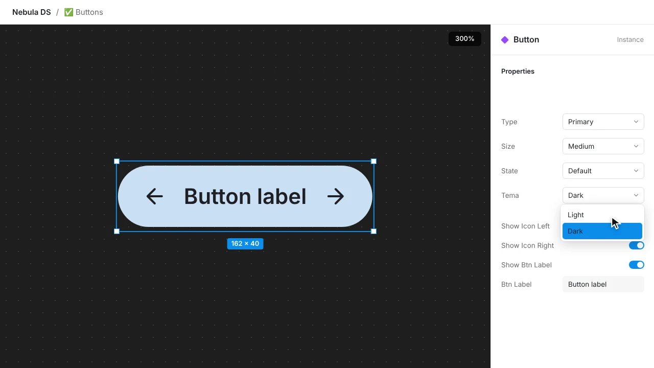Collapse the Tema dropdown showing Dark

pyautogui.click(x=603, y=195)
